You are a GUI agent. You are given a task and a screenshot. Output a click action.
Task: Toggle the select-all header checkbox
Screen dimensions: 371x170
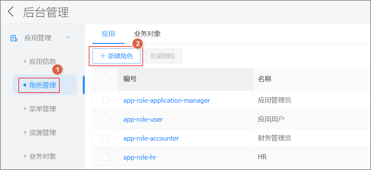(x=105, y=80)
